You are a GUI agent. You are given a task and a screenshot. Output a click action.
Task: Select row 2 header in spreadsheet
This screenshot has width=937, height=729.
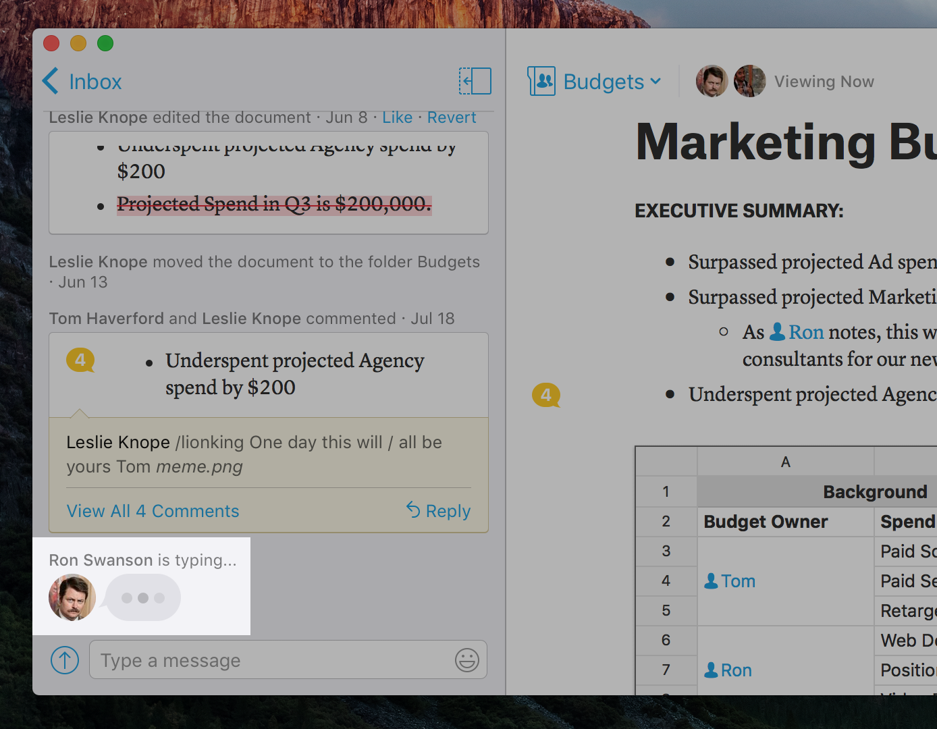[666, 521]
